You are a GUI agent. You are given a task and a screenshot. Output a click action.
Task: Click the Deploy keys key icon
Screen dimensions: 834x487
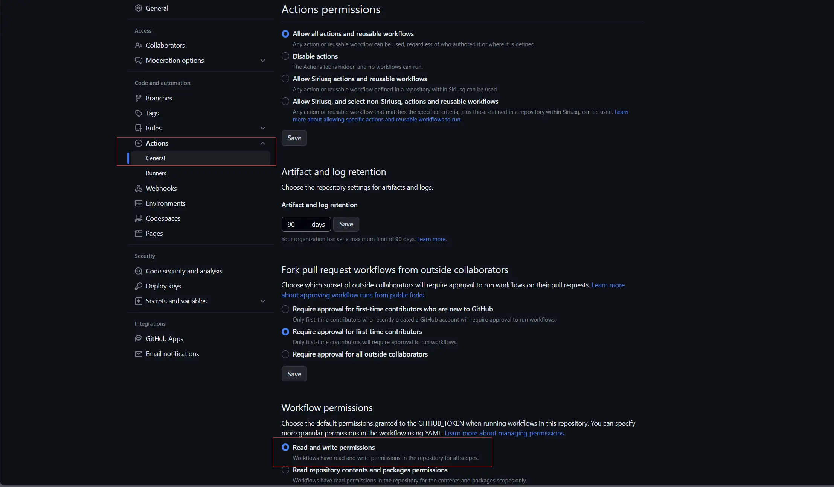[x=139, y=286]
